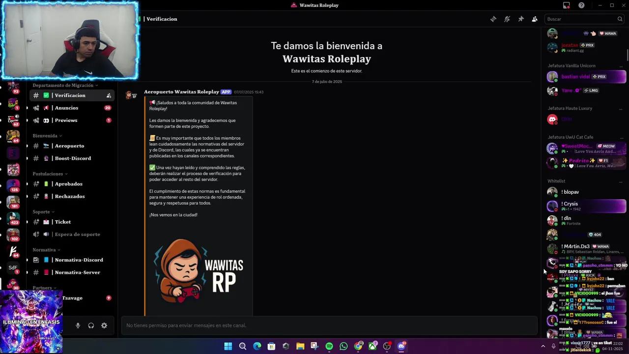The width and height of the screenshot is (629, 354).
Task: Collapse the Soporte category
Action: pos(43,212)
